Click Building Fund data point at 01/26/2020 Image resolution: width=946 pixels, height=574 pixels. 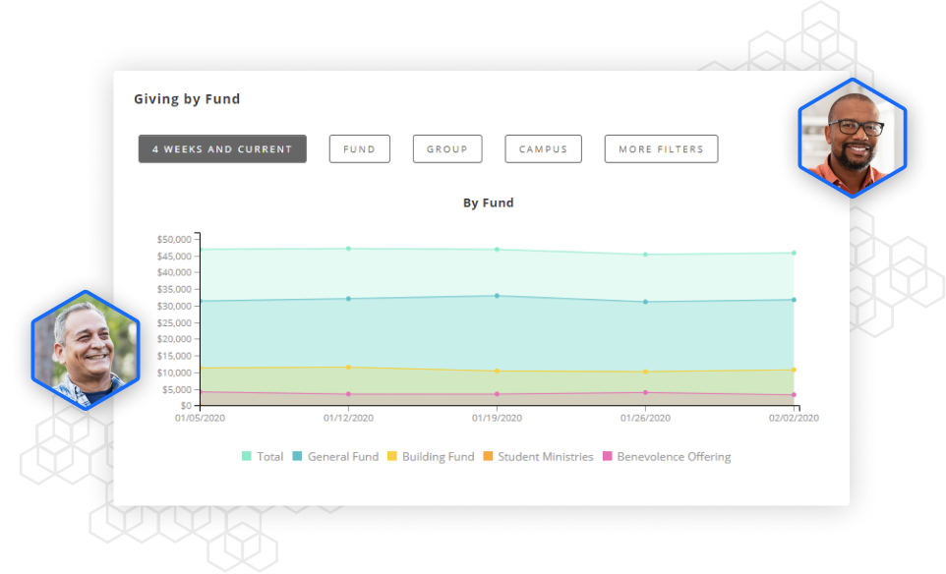click(x=645, y=372)
